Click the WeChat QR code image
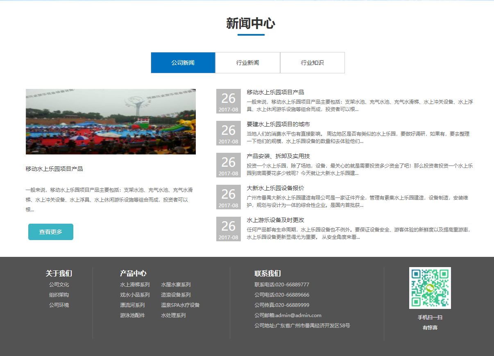Viewport: 494px width, 356px height. coord(430,288)
